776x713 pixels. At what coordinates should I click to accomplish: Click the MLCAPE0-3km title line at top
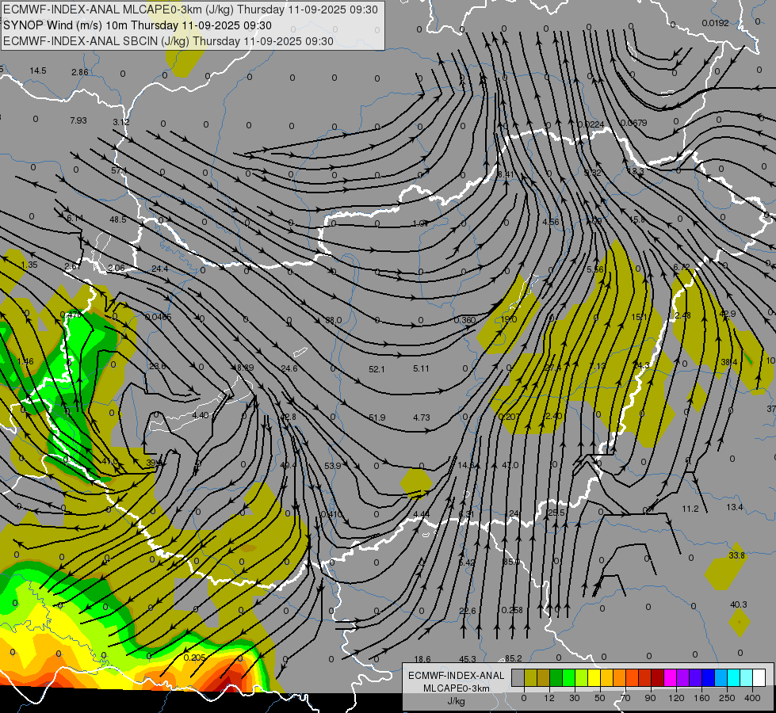[190, 10]
